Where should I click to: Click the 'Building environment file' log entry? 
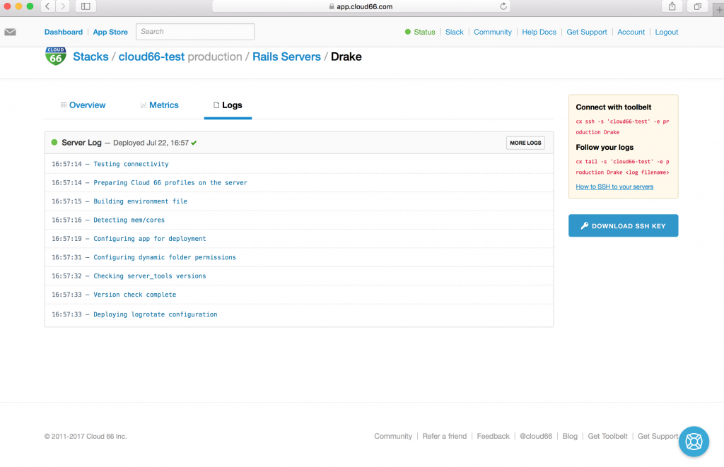141,201
